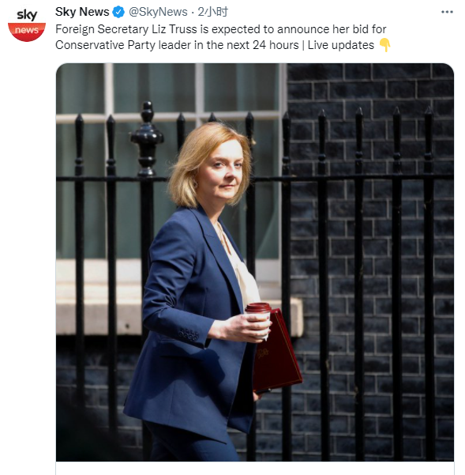Open the Sky News display name link
Viewport: 465px width, 475px height.
(82, 12)
